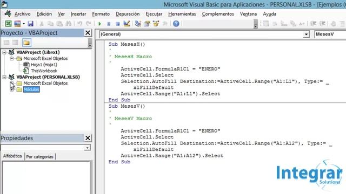Open the Ayuda menu
This screenshot has height=194, width=346.
[269, 14]
